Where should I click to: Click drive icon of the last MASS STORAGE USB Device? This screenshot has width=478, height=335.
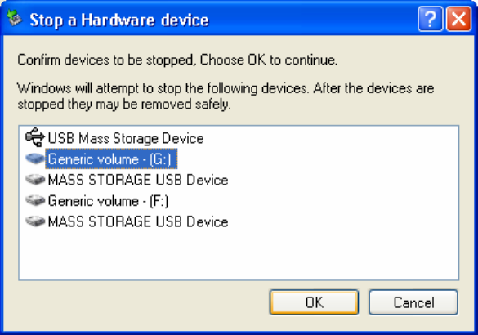[x=35, y=221]
